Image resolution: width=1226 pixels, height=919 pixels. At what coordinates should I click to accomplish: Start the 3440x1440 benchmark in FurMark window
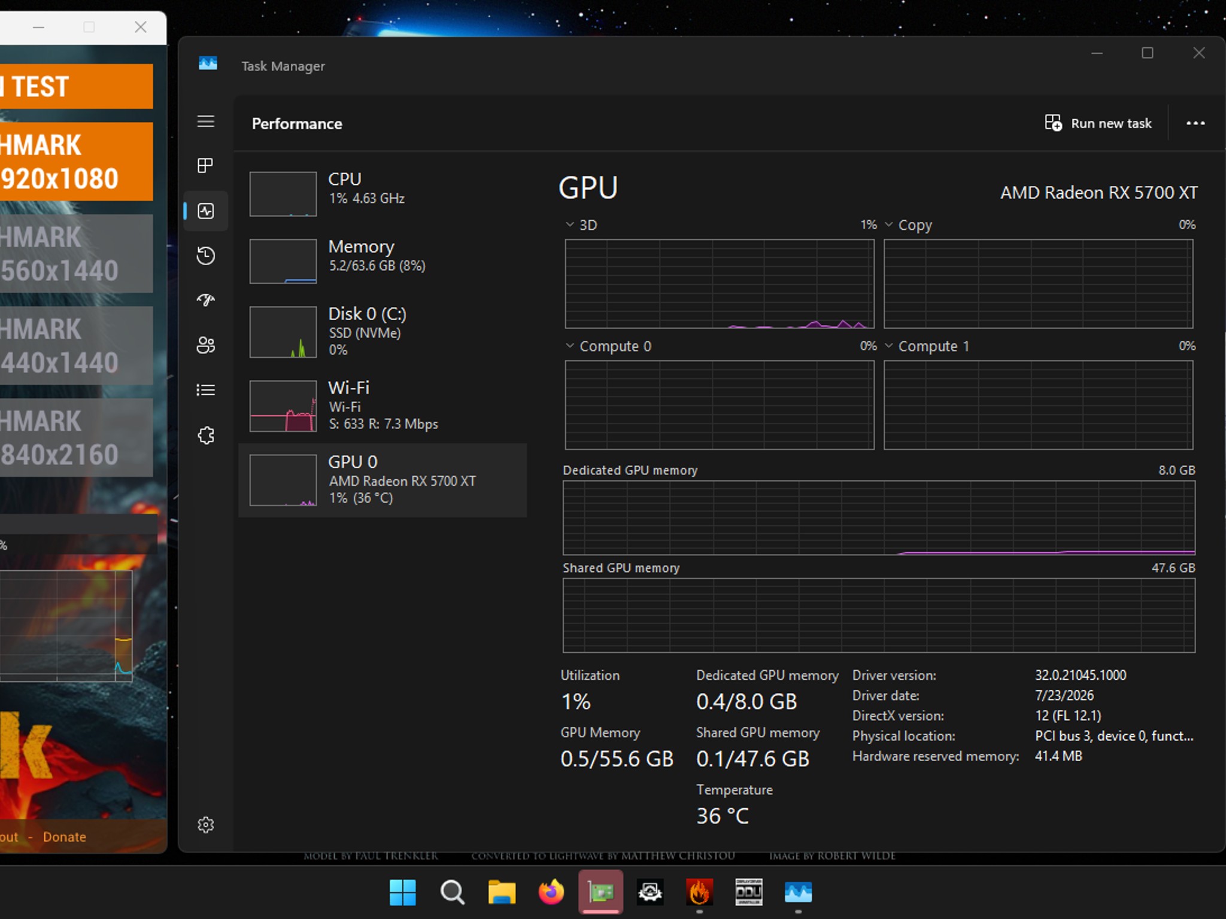(x=76, y=346)
